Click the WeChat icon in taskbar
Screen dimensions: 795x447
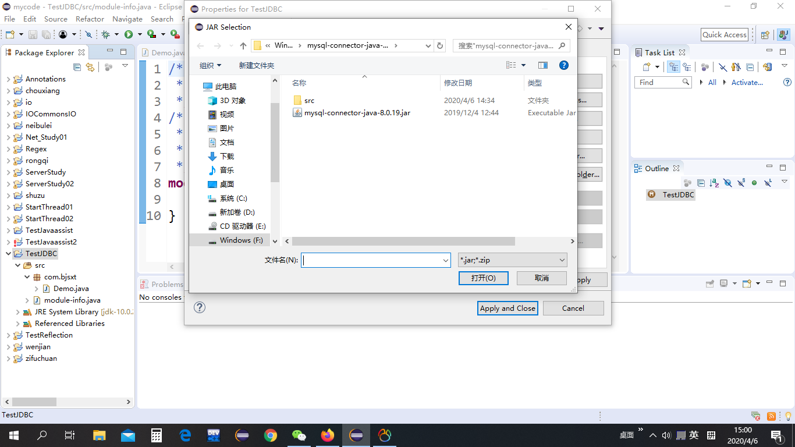[x=299, y=435]
